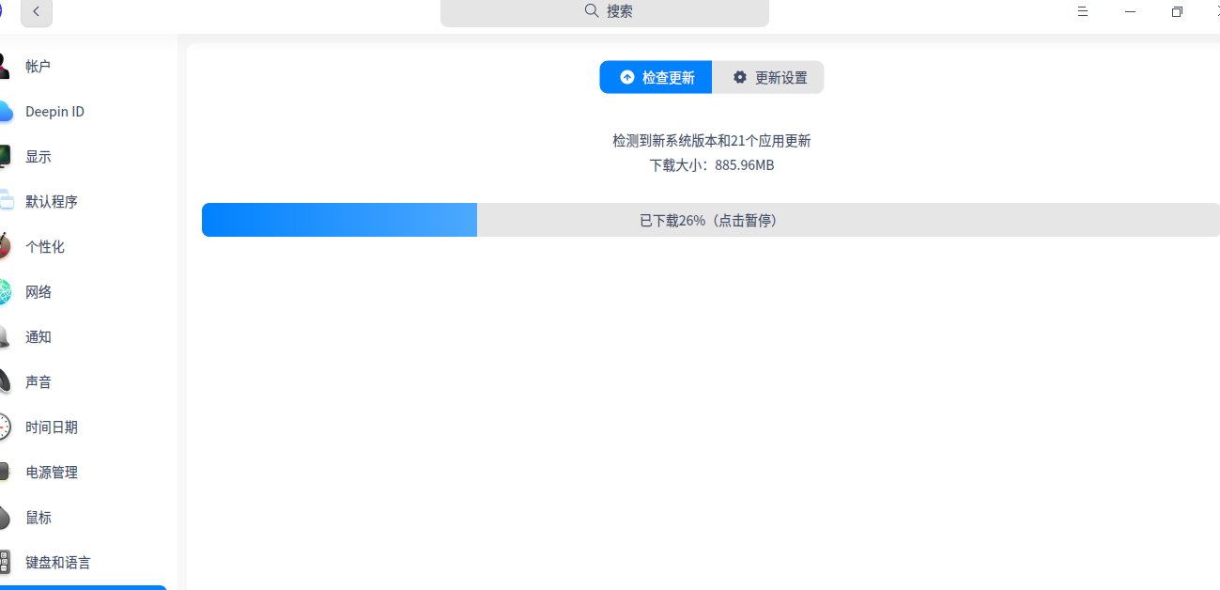
Task: Go to 鼠标 settings
Action: tap(83, 517)
